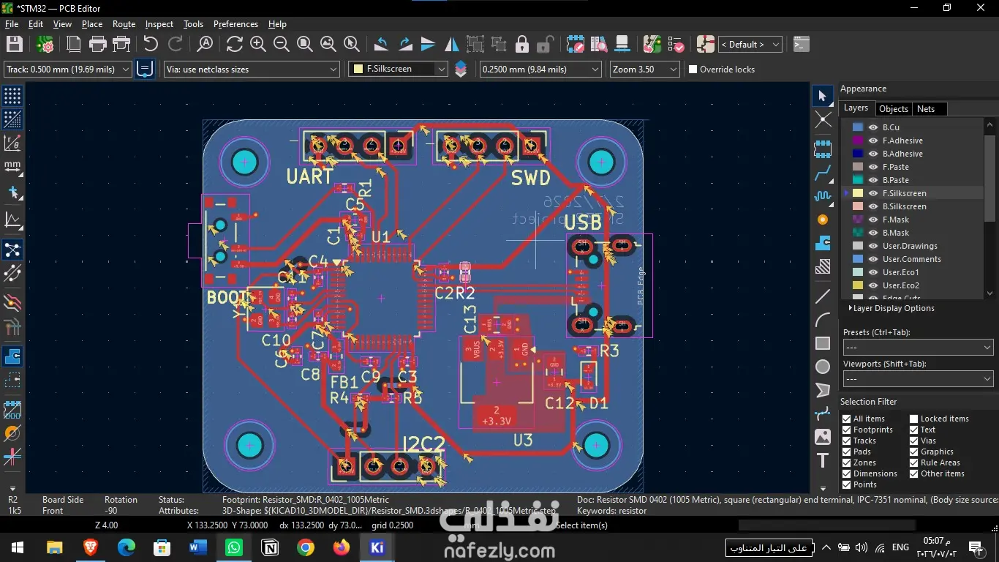Update PCB from schematic
The image size is (999, 562).
coord(652,45)
